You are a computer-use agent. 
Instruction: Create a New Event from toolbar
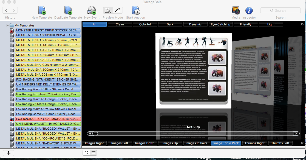[x=92, y=11]
